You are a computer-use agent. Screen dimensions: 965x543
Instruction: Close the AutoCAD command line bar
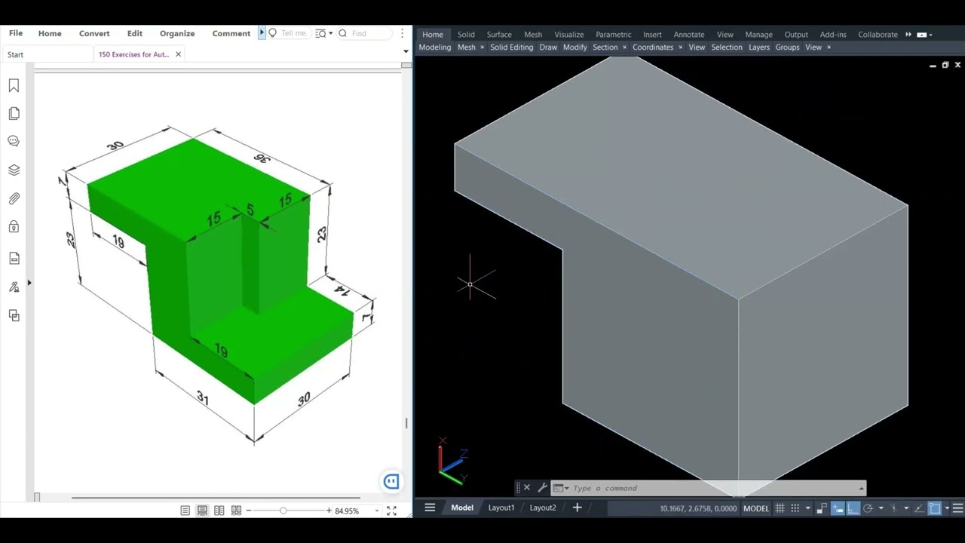(x=526, y=488)
